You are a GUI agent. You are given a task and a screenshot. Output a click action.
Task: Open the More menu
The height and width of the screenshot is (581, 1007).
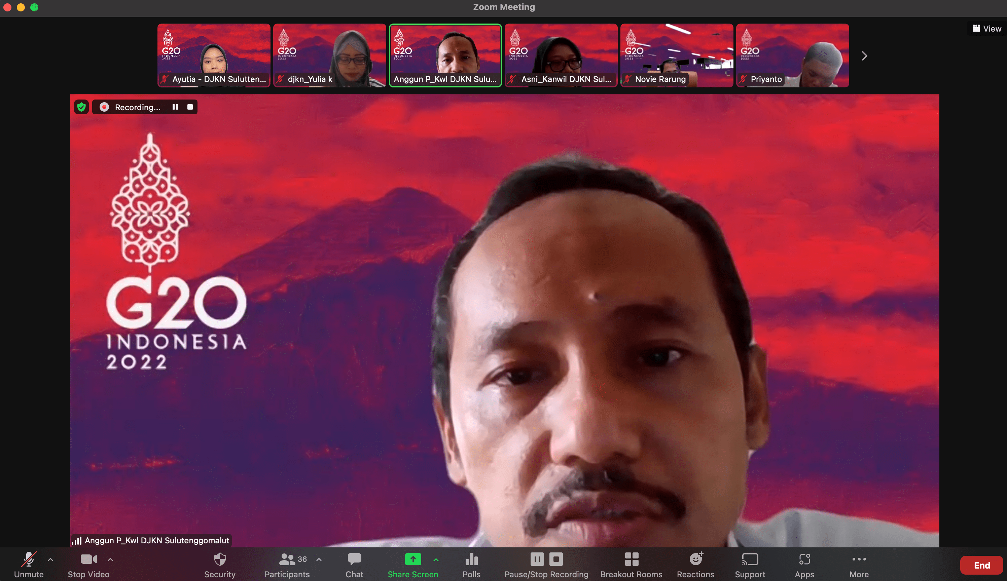click(x=859, y=559)
